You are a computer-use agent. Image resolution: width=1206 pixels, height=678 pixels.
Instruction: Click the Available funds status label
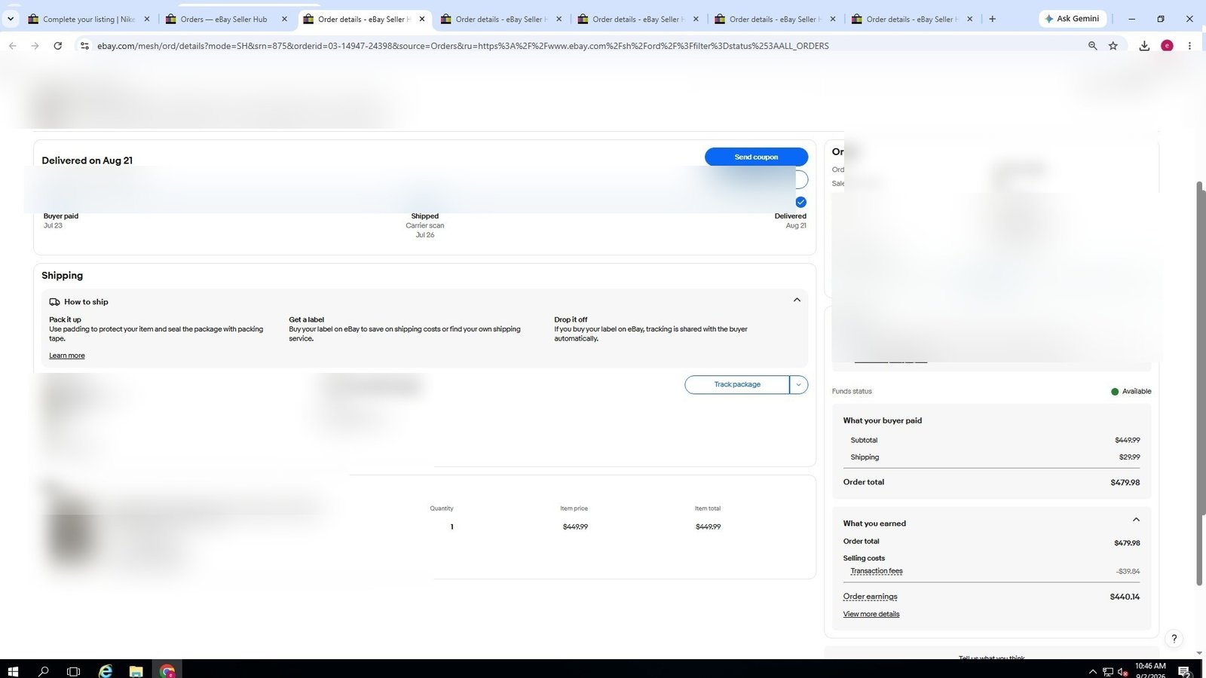(1137, 392)
